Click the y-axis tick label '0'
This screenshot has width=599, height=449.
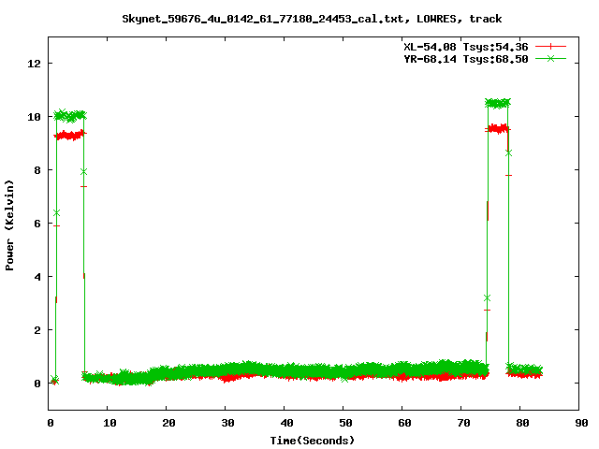click(37, 384)
